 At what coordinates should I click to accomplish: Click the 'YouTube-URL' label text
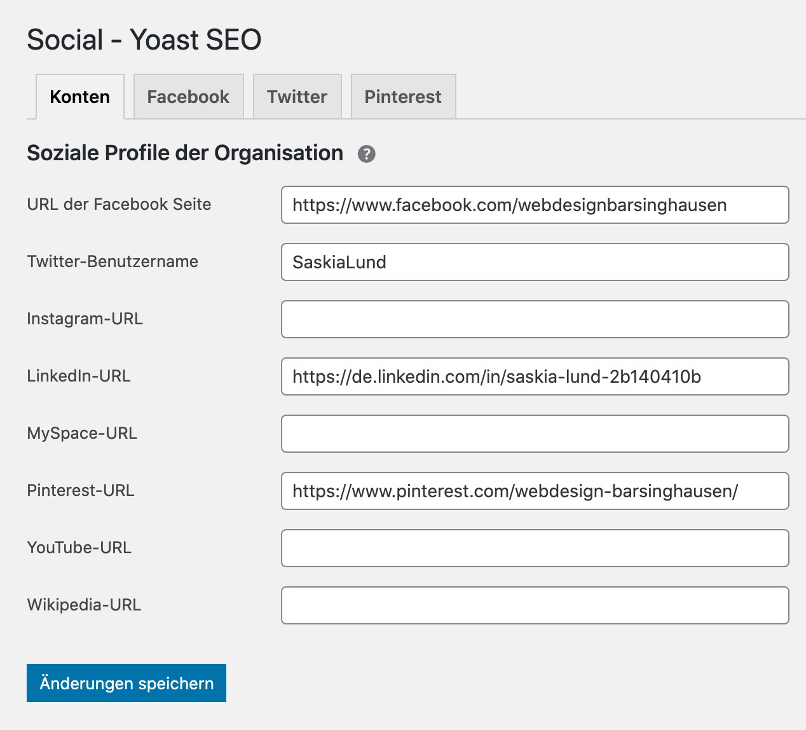(79, 547)
